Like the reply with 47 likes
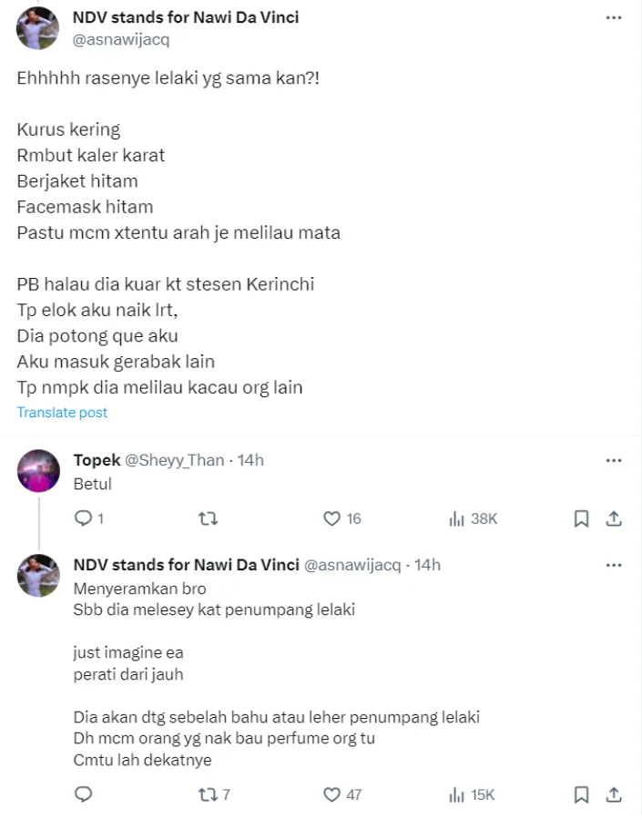 (x=332, y=794)
